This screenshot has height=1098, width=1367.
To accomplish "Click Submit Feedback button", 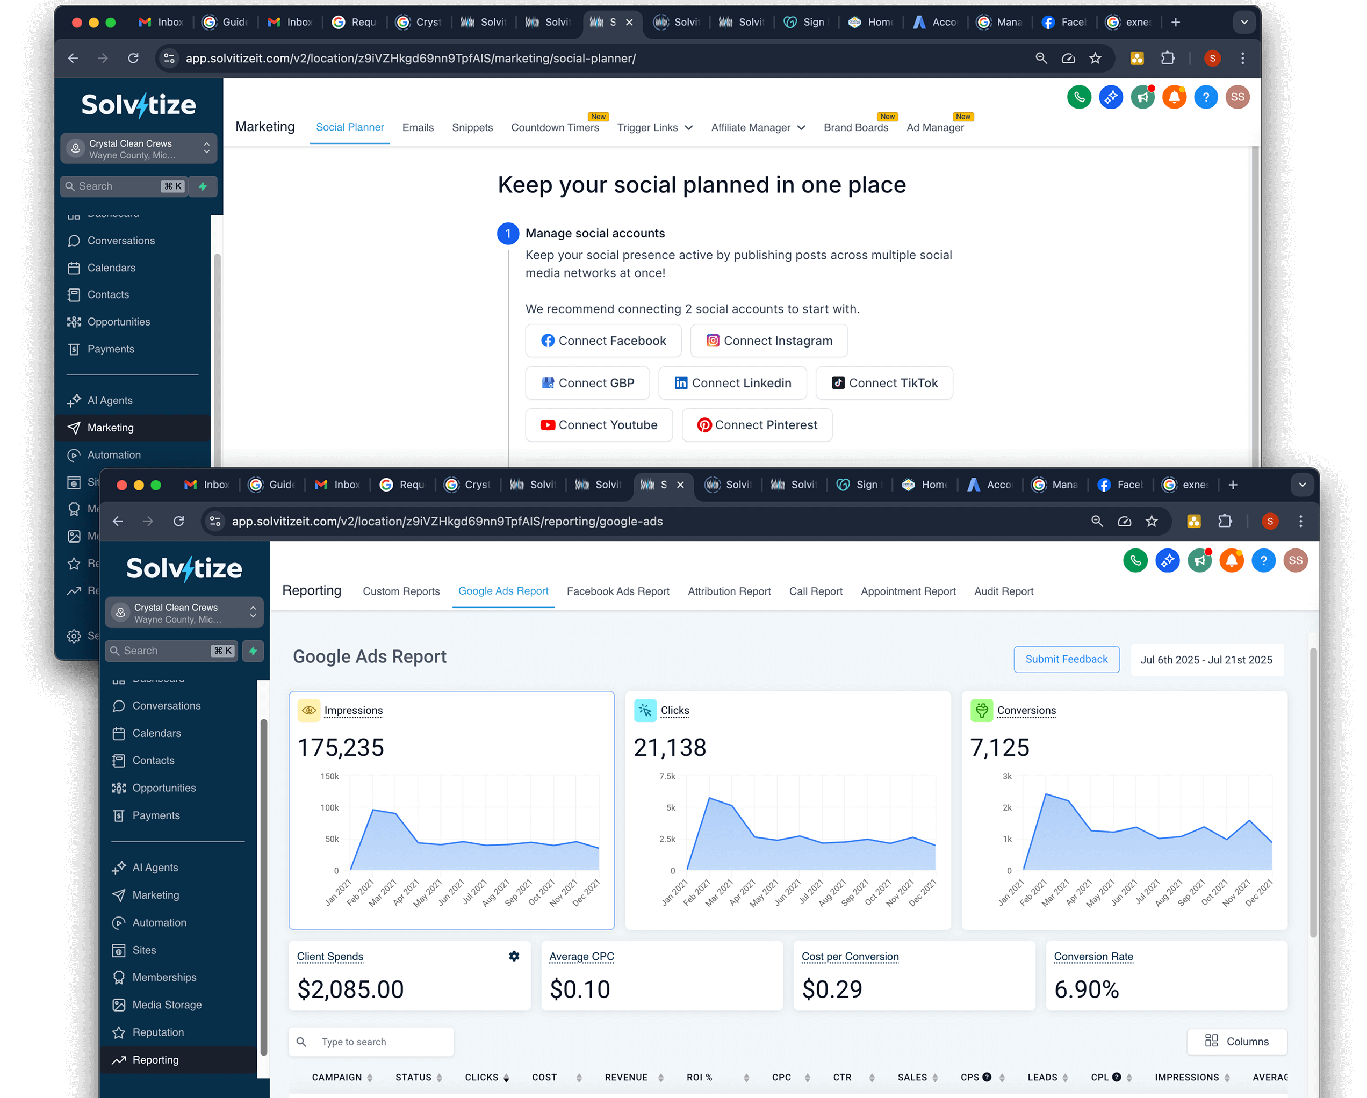I will click(x=1067, y=659).
